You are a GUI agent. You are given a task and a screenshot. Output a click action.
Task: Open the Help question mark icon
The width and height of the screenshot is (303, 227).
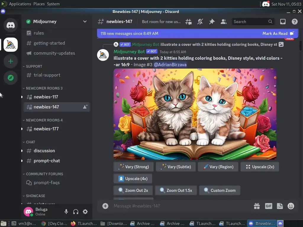point(294,22)
